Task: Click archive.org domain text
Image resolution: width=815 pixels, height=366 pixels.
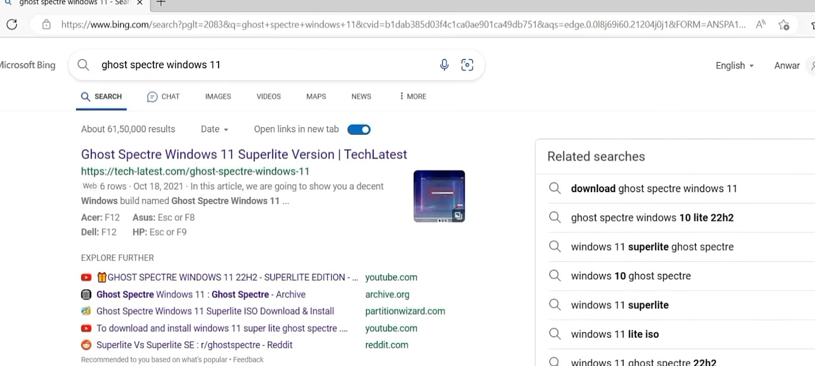Action: point(387,294)
